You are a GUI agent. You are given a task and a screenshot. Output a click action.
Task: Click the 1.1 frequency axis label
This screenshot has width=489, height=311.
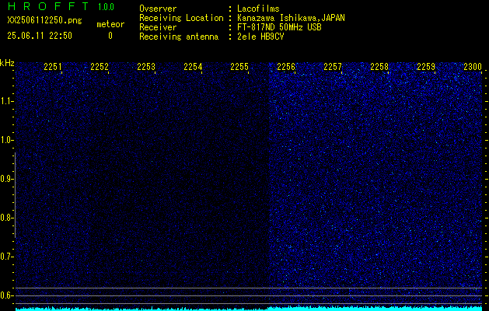pos(5,101)
